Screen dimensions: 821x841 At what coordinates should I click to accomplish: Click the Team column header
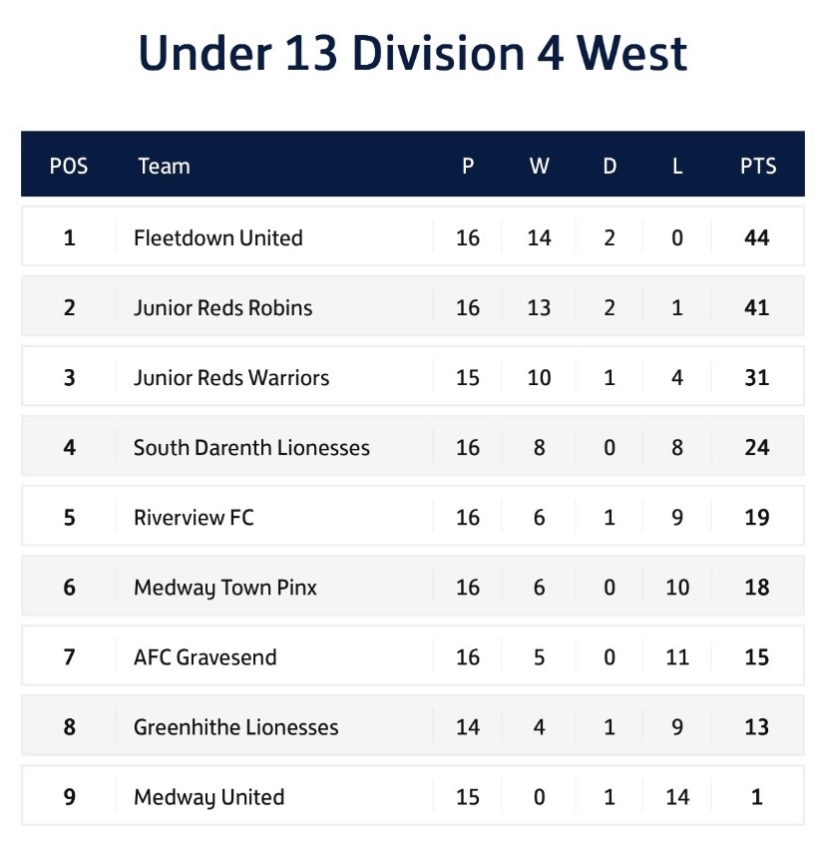[164, 166]
